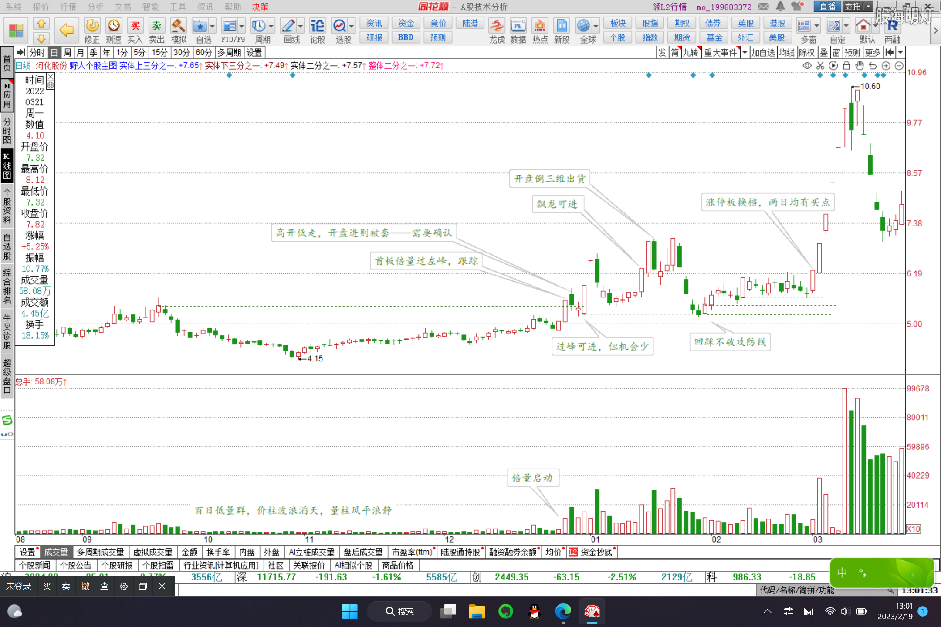Expand the 周期 dropdown arrow

271,26
